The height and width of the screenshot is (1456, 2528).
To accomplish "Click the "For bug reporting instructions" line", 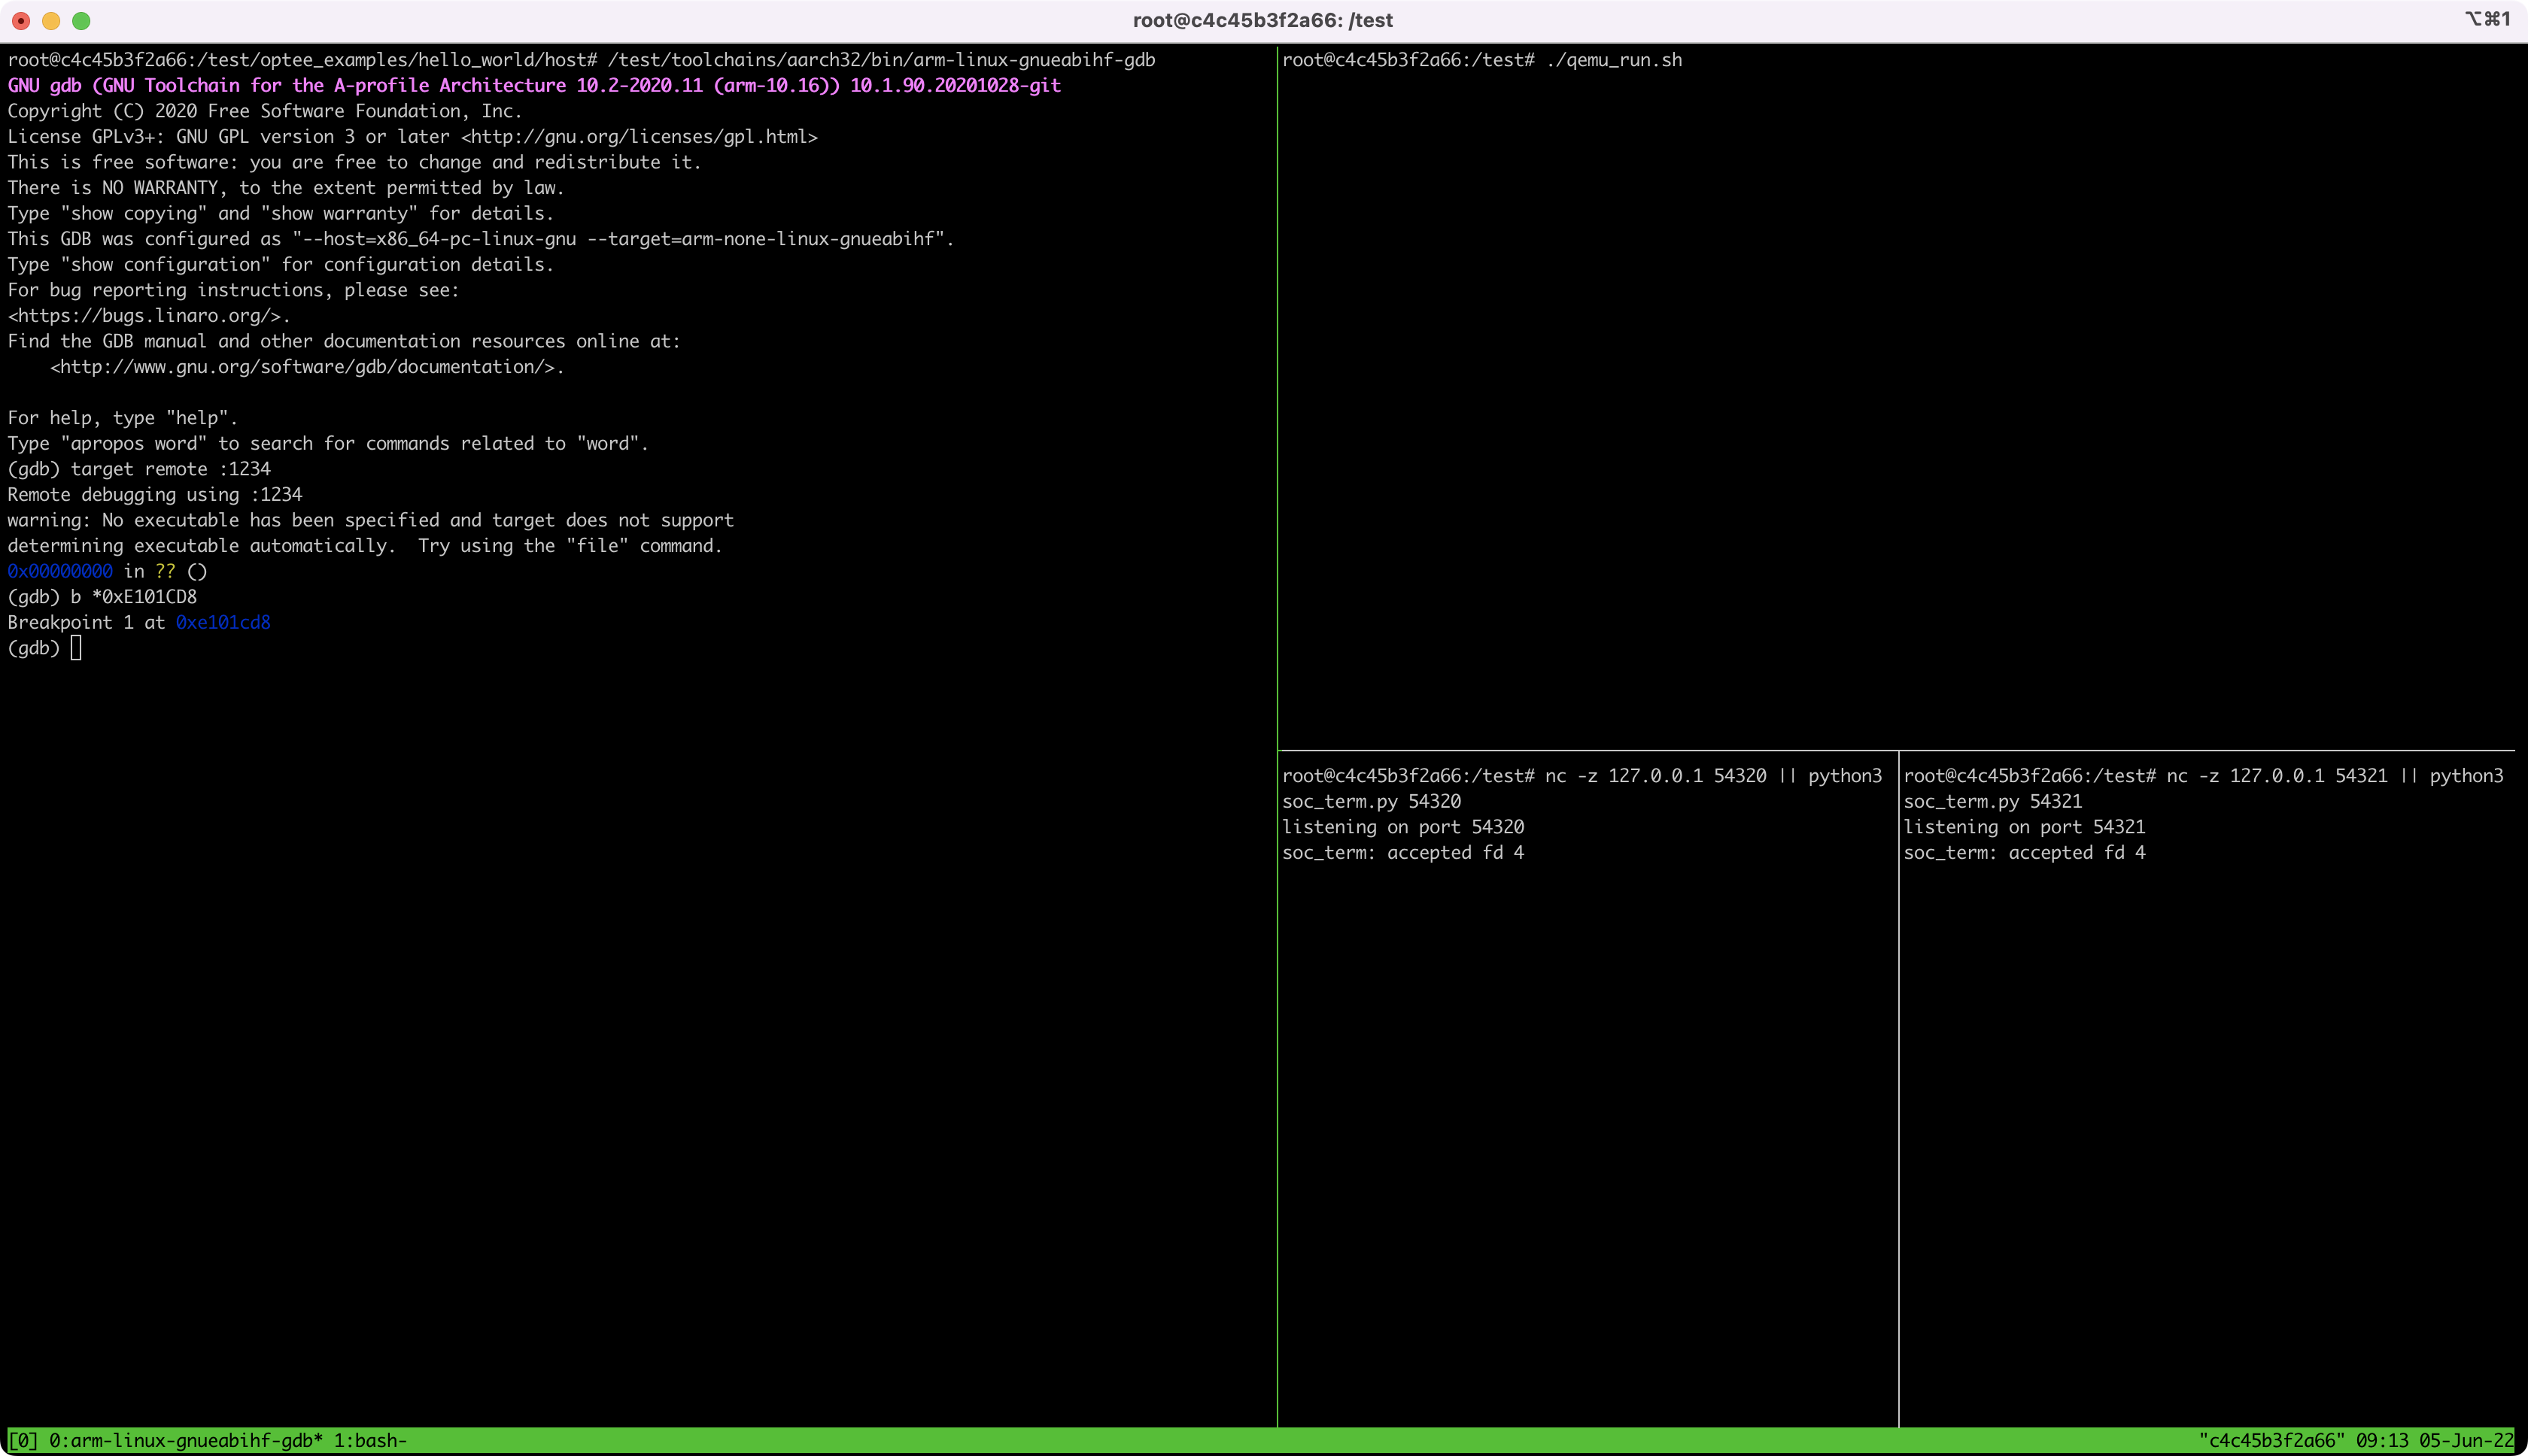I will coord(233,290).
